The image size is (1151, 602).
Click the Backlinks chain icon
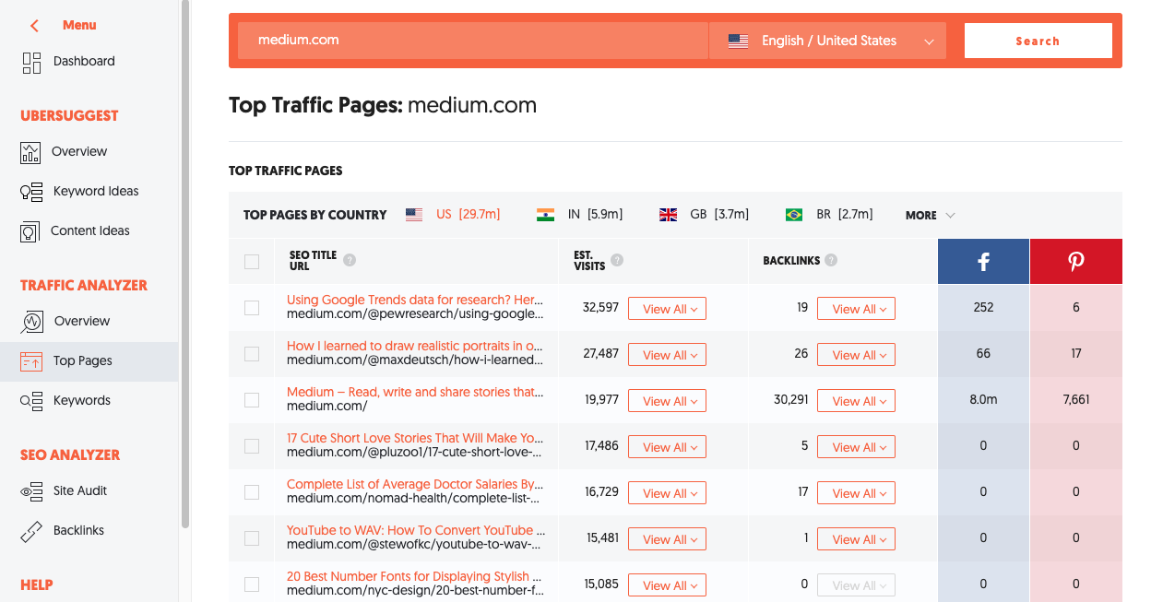coord(31,531)
